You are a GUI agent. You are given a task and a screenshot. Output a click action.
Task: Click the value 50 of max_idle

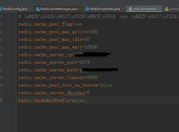87,39
